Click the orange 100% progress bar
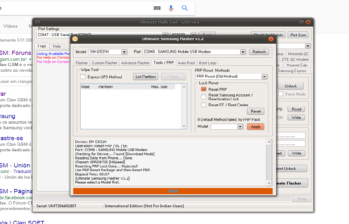The height and width of the screenshot is (224, 349). pyautogui.click(x=173, y=191)
